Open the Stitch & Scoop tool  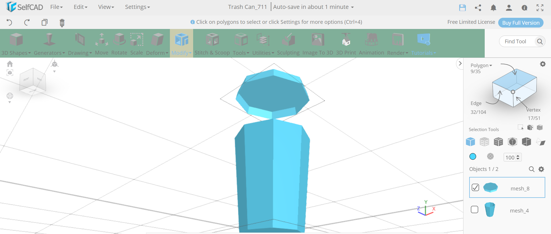point(212,43)
